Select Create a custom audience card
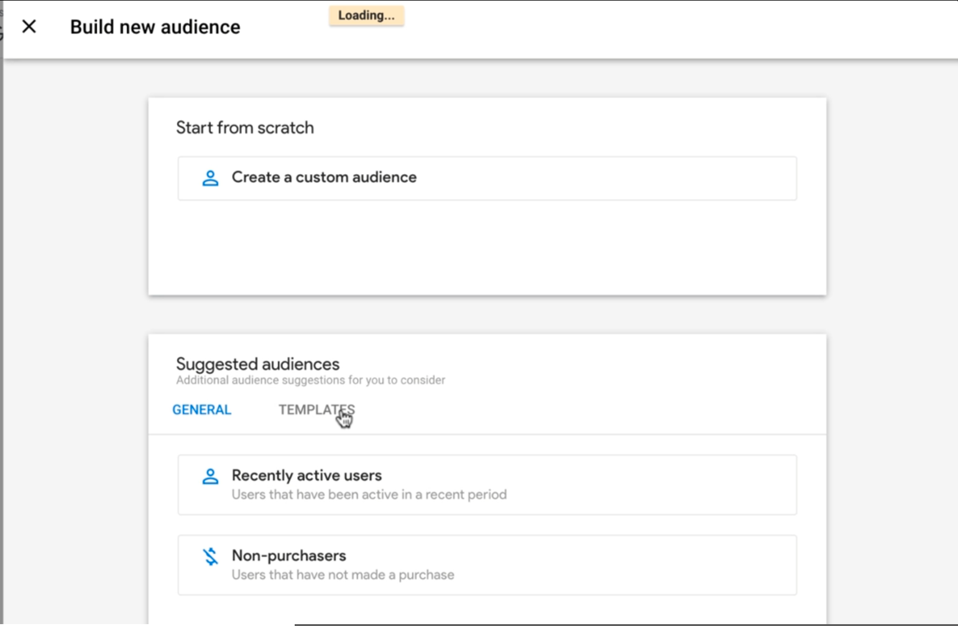 [x=487, y=178]
